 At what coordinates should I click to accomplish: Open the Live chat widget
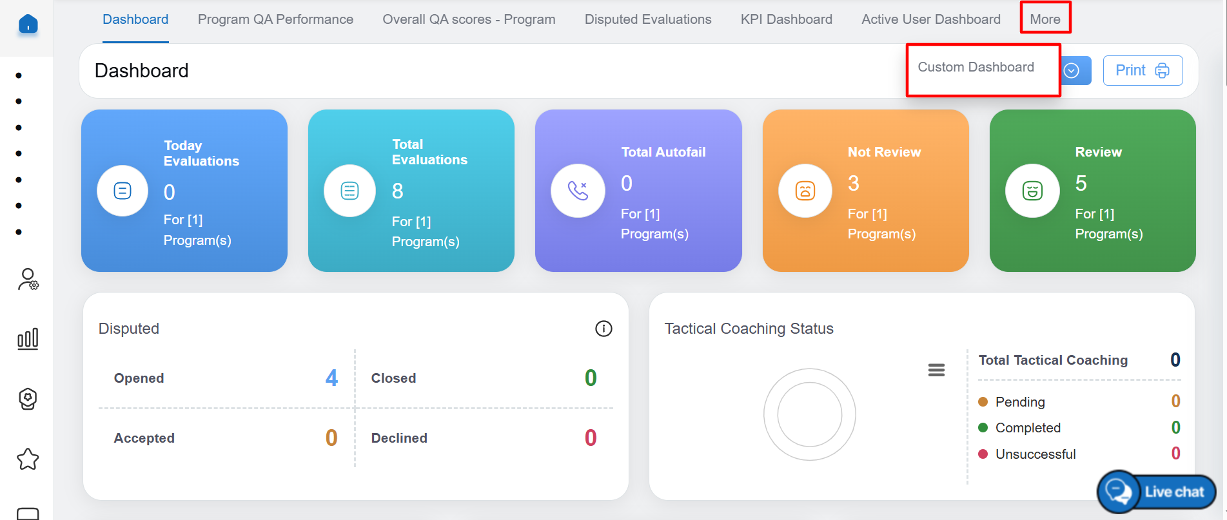(1157, 492)
